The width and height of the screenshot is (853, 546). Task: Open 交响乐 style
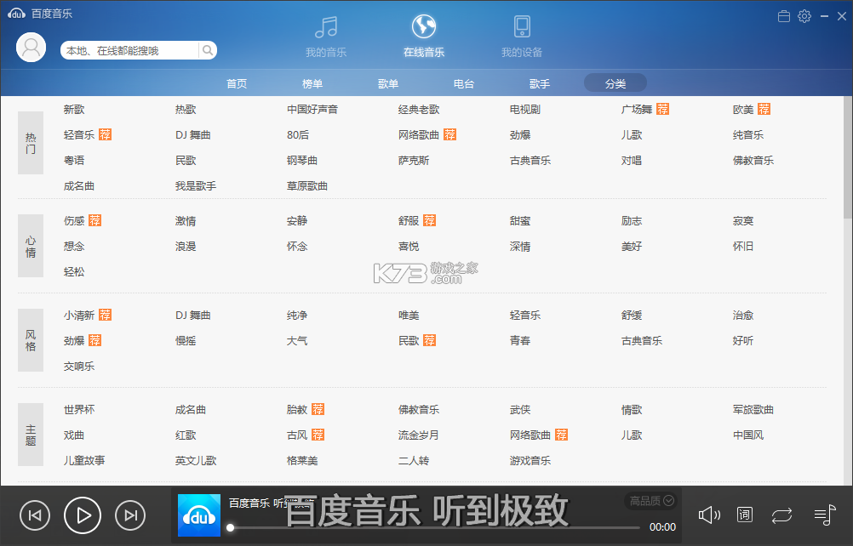point(79,367)
